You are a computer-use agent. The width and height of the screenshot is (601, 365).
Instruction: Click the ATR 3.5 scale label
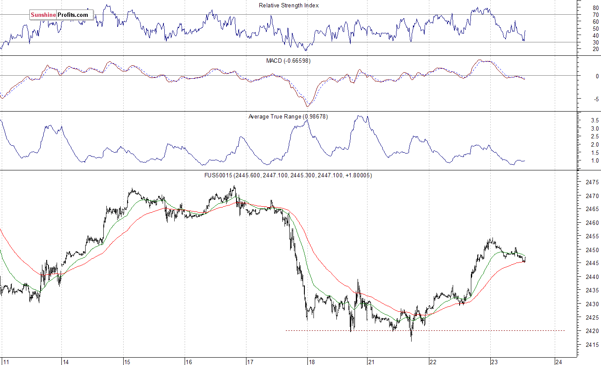pyautogui.click(x=595, y=121)
